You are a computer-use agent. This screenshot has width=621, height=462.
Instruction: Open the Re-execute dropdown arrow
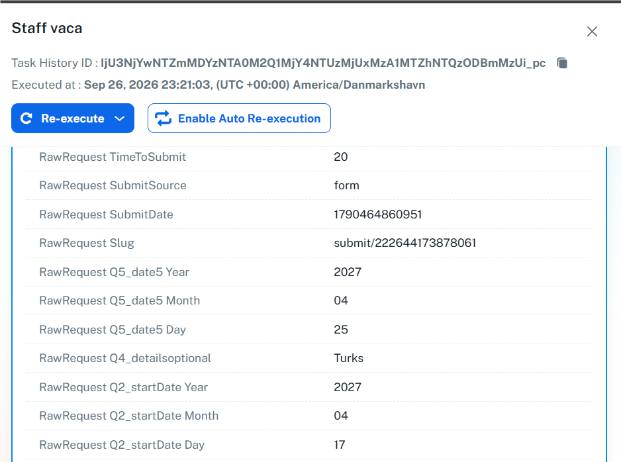[120, 118]
